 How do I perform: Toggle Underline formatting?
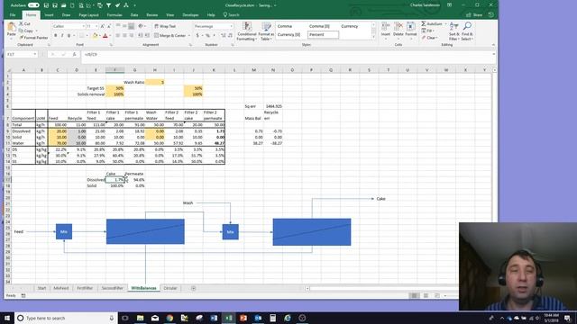point(69,36)
